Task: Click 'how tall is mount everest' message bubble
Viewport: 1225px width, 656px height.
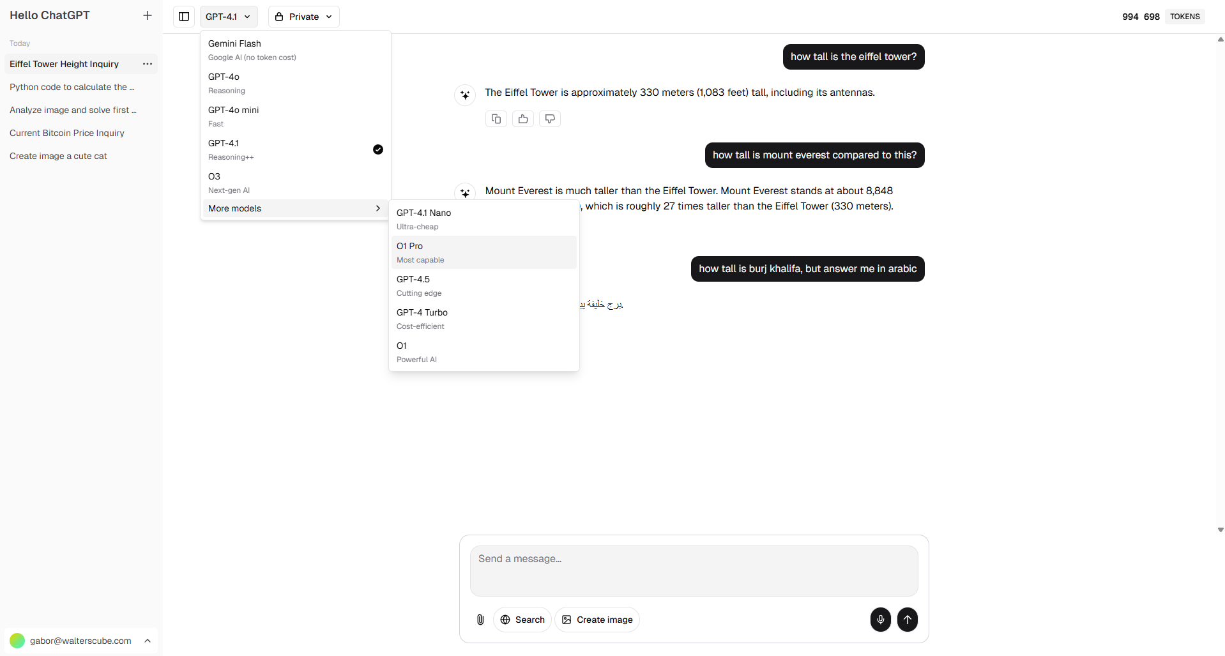Action: coord(814,155)
